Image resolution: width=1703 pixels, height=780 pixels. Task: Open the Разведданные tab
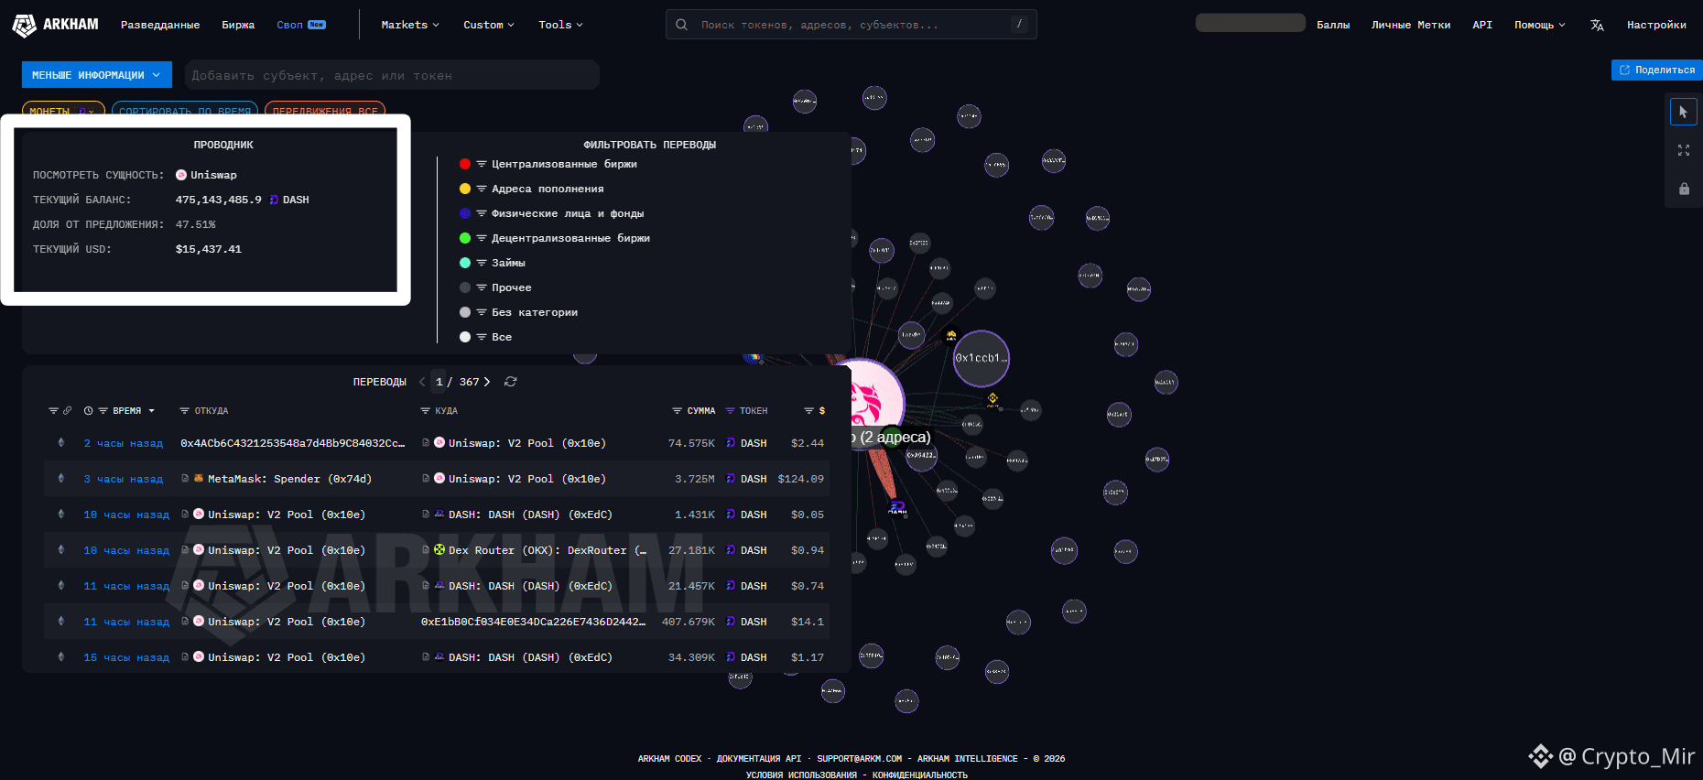point(160,25)
